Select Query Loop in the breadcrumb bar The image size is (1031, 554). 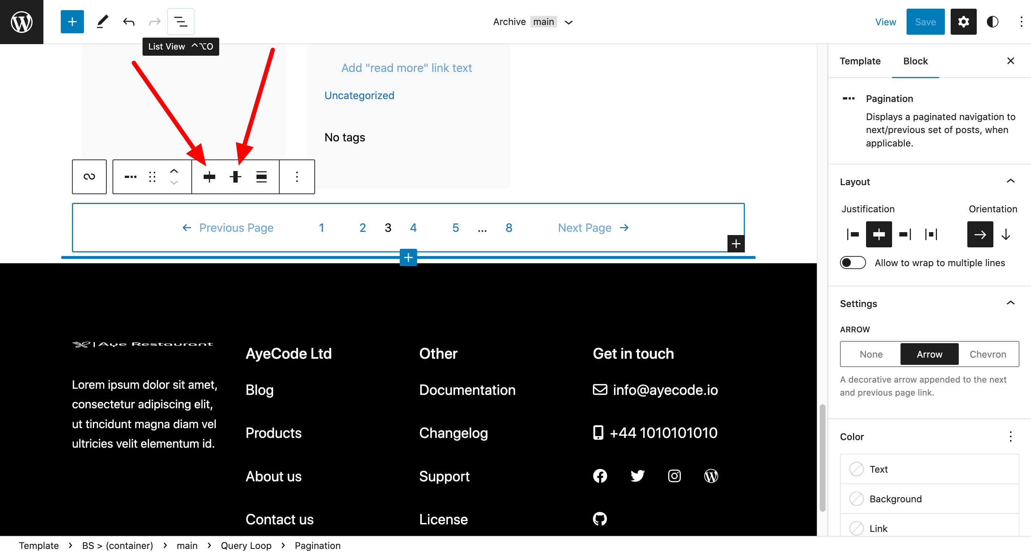[246, 545]
